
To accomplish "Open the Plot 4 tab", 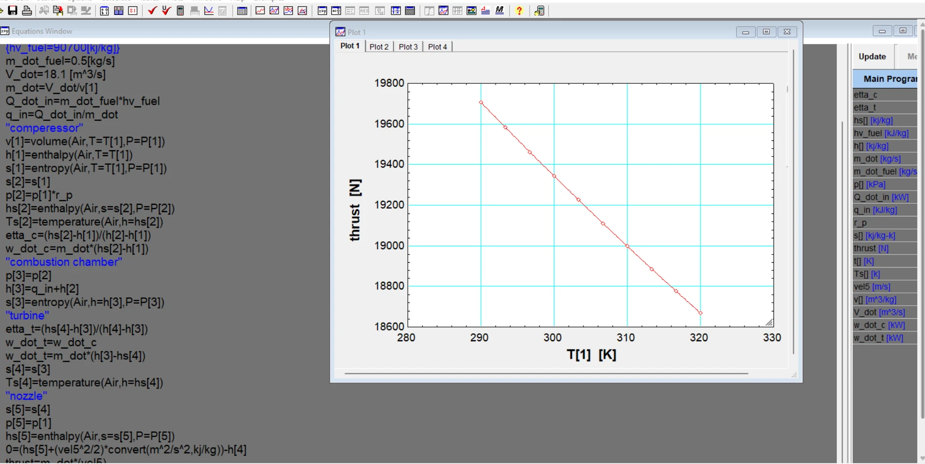I will point(438,47).
